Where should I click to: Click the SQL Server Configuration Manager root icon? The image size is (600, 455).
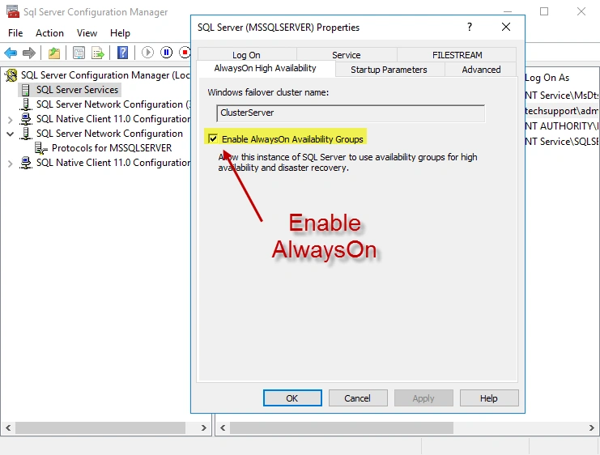11,75
